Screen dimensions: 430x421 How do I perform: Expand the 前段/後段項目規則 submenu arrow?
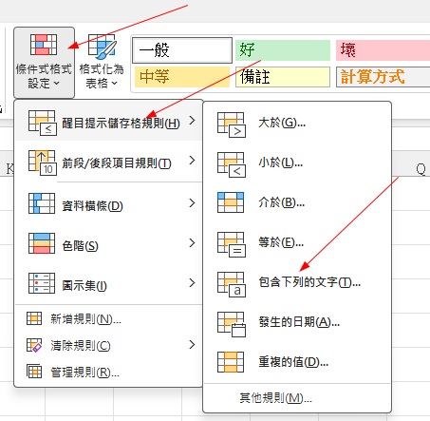click(192, 161)
